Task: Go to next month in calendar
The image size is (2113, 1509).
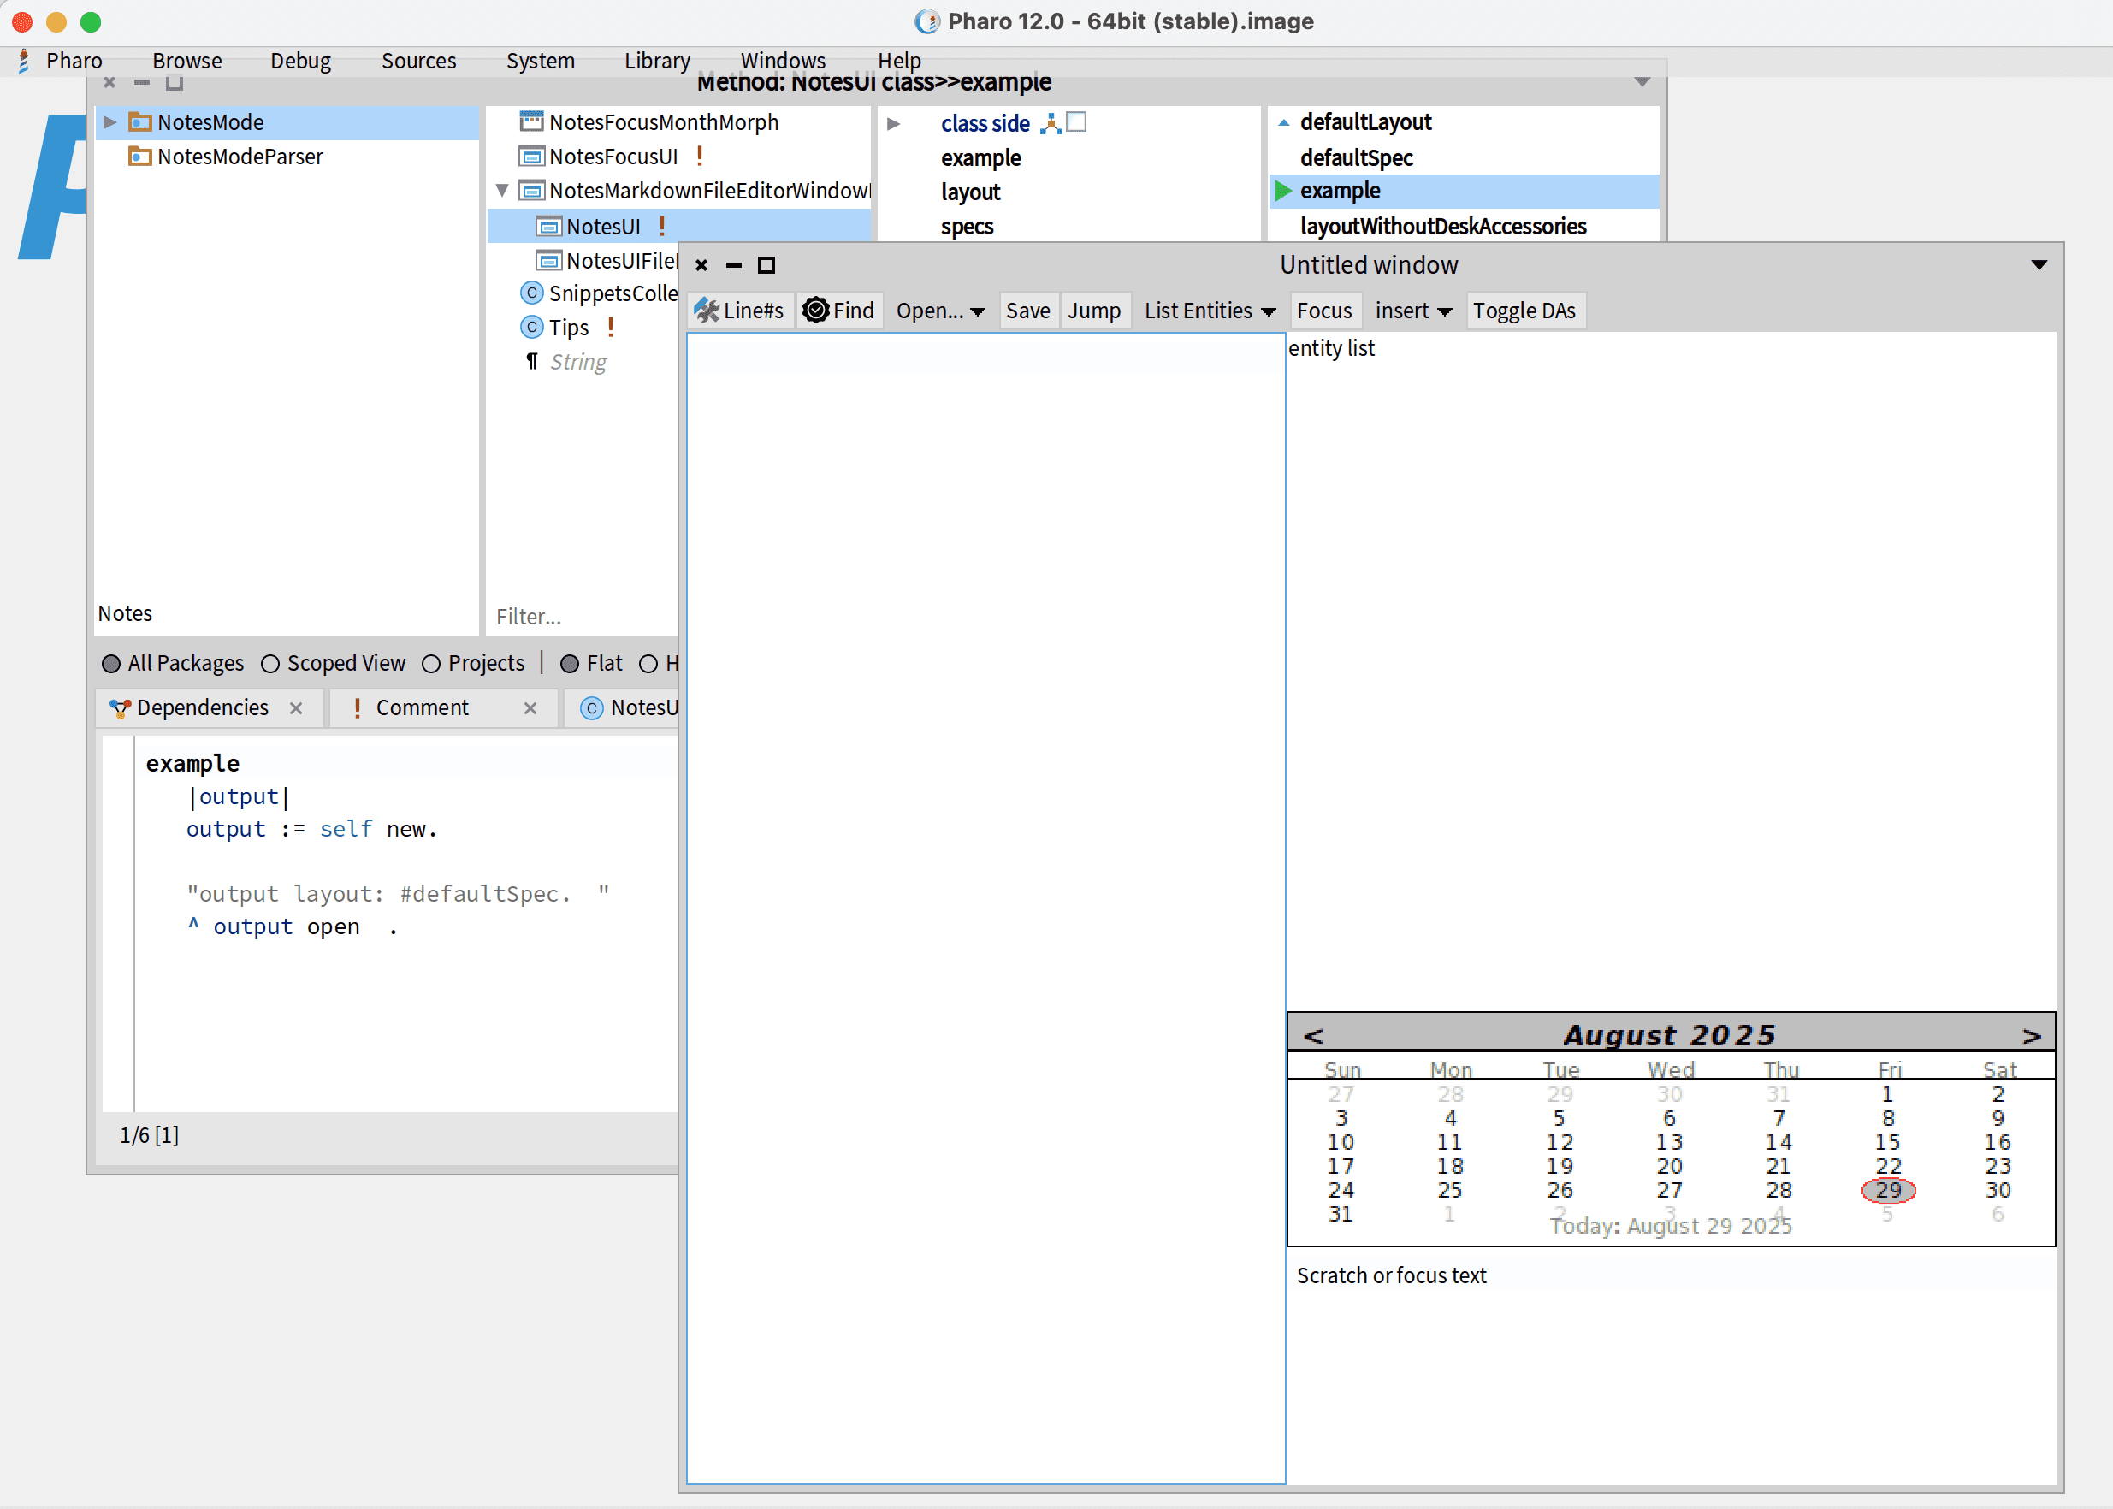Action: pos(2031,1035)
